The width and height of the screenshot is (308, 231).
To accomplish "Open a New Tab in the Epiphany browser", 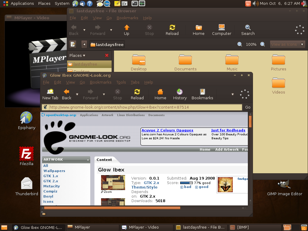I will coord(50,94).
